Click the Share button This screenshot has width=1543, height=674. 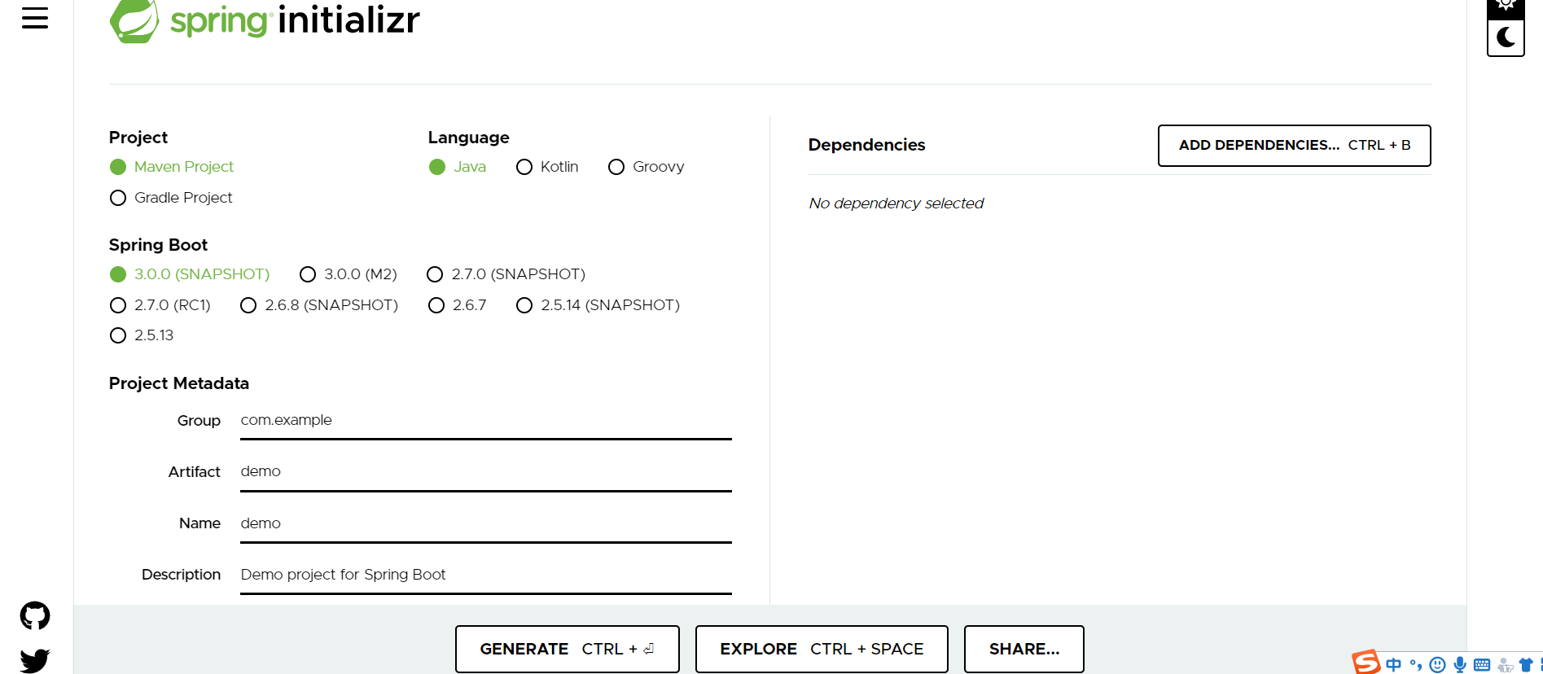(x=1024, y=649)
